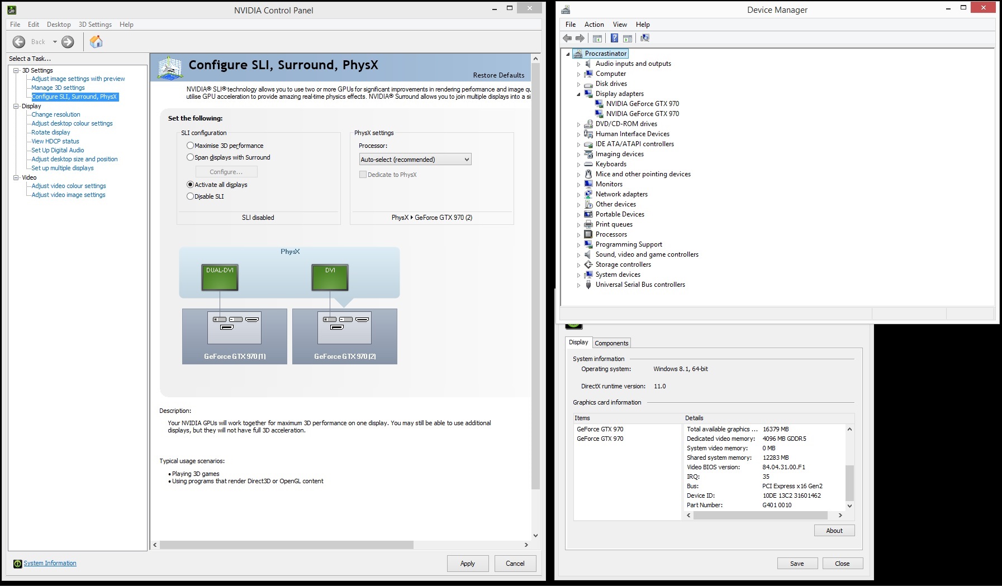
Task: Click the Monitors icon in device tree
Action: [x=588, y=184]
